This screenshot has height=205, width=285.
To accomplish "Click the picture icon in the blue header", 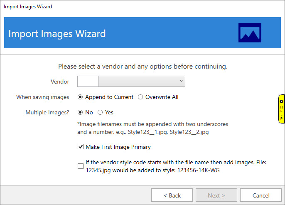I will (x=250, y=33).
